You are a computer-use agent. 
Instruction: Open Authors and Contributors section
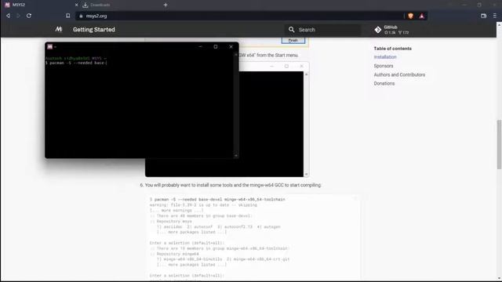tap(399, 75)
